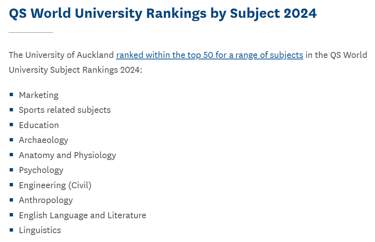This screenshot has height=242, width=375.
Task: Open the 'ranked within the top 50' link
Action: pos(210,55)
